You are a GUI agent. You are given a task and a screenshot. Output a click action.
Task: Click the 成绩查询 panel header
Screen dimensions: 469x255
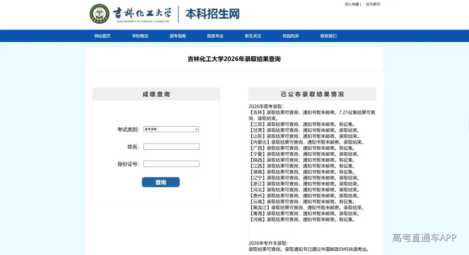pos(156,94)
